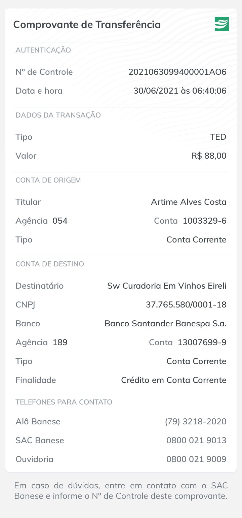
Task: Tap the Comprovante de Transferência title
Action: (x=87, y=25)
